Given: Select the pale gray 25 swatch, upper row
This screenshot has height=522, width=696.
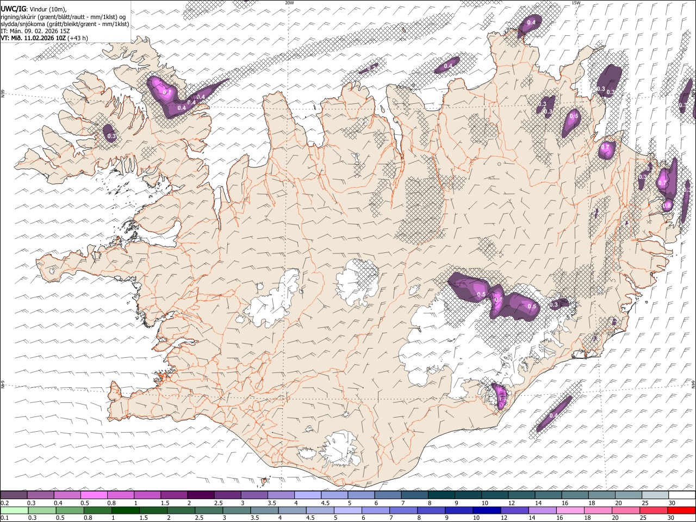Looking at the screenshot, I should click(x=655, y=495).
